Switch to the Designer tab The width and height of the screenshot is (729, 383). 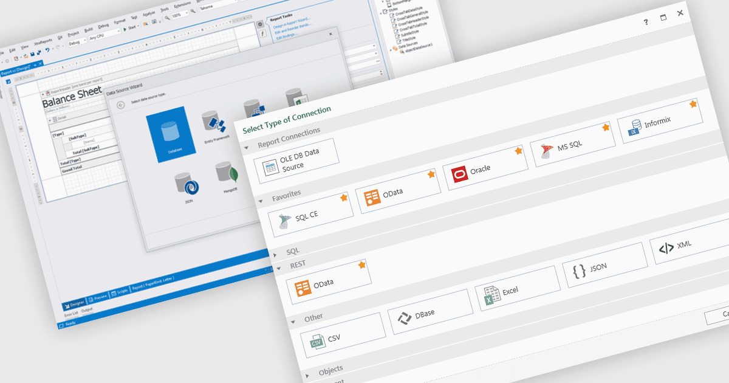coord(75,303)
